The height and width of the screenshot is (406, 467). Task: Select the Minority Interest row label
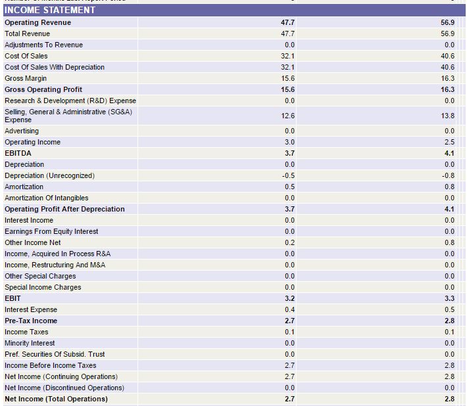tap(30, 343)
